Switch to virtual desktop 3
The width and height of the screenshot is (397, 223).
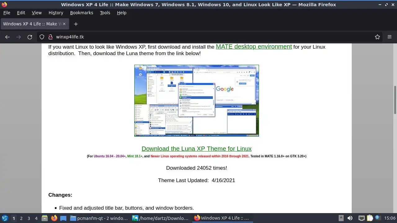click(x=29, y=218)
